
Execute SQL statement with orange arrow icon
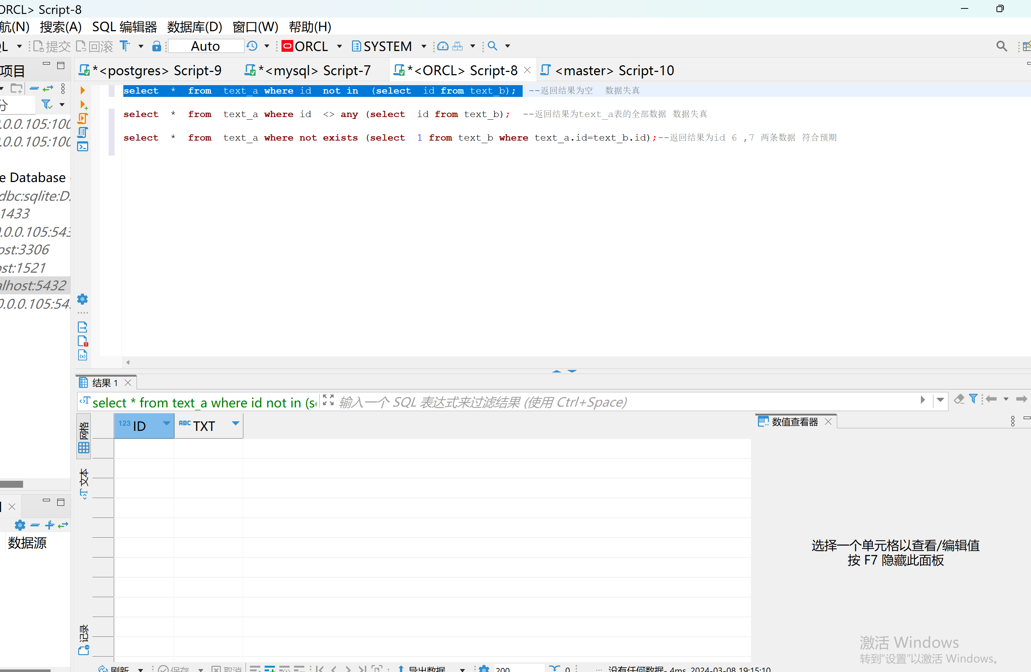pos(82,90)
